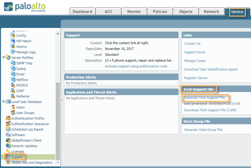Select the Device tab
This screenshot has width=251, height=168.
(x=237, y=12)
